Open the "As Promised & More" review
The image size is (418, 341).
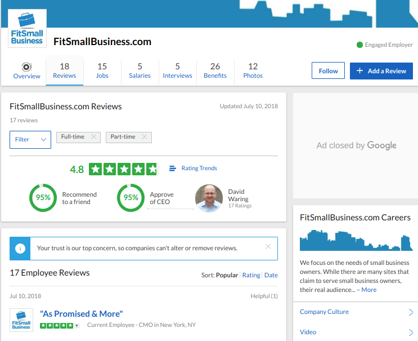point(82,314)
